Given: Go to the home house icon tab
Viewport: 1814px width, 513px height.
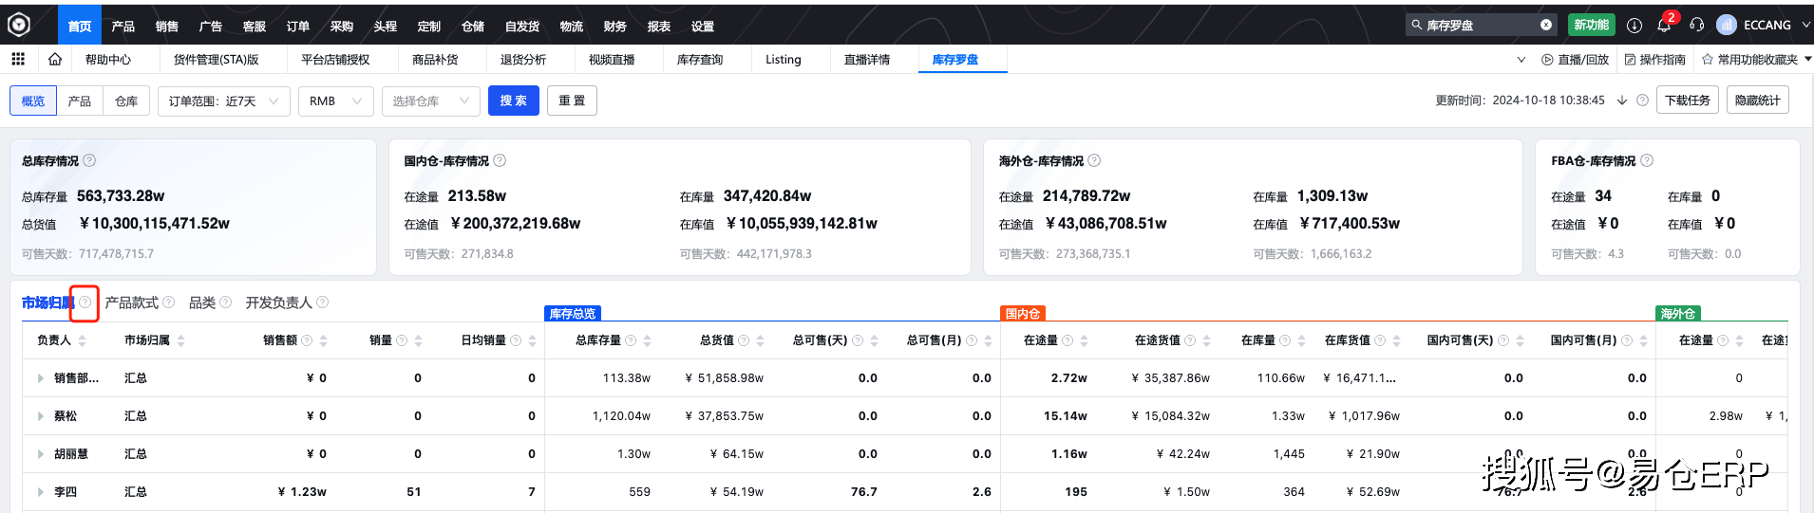Looking at the screenshot, I should click(55, 59).
